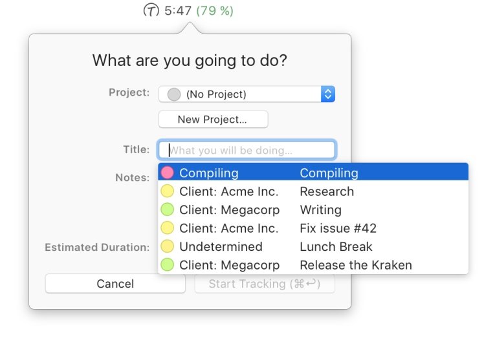
Task: Pick the Writing task for Megacorp
Action: [313, 209]
